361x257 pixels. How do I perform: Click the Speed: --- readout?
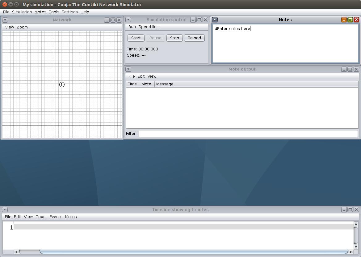[x=136, y=55]
